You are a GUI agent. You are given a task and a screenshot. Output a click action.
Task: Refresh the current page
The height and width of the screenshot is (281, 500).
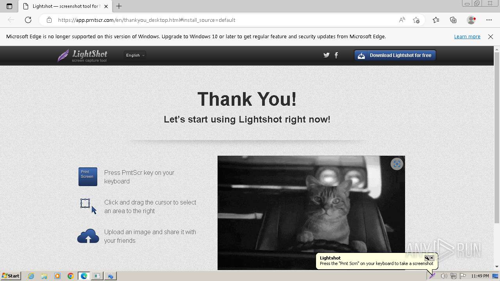point(28,20)
